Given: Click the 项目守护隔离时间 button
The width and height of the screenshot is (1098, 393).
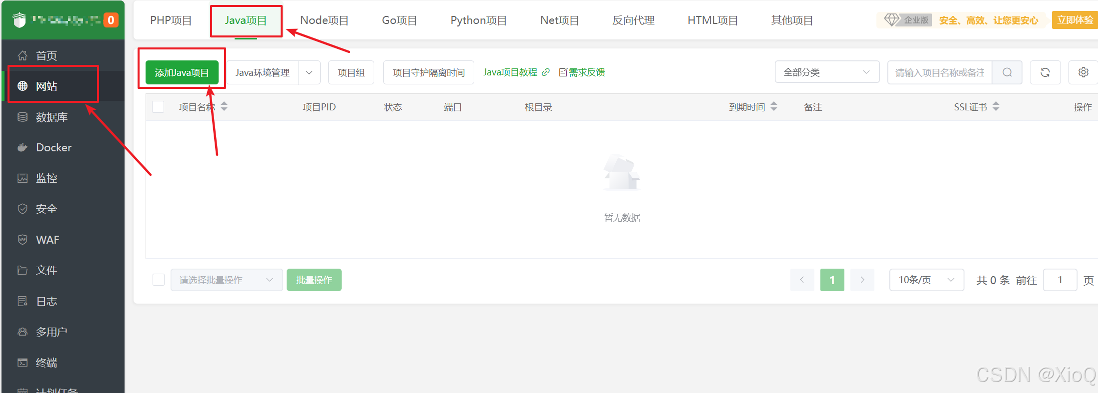Looking at the screenshot, I should 429,72.
